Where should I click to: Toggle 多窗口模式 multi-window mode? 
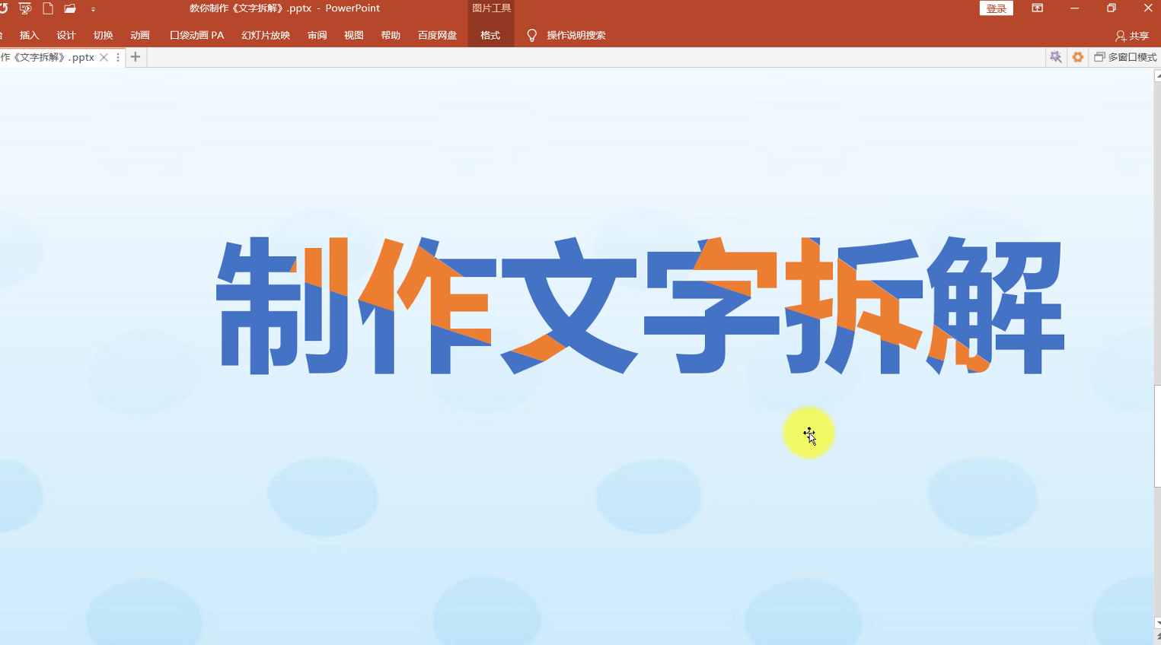(x=1125, y=57)
